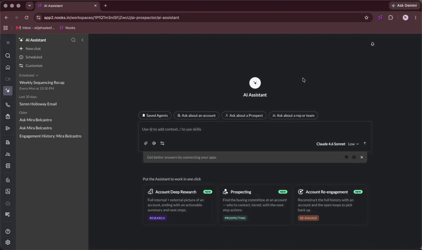Screen dimensions: 422x250
Task: Select the AI Assistant sparkle icon in rail
Action: point(8,91)
